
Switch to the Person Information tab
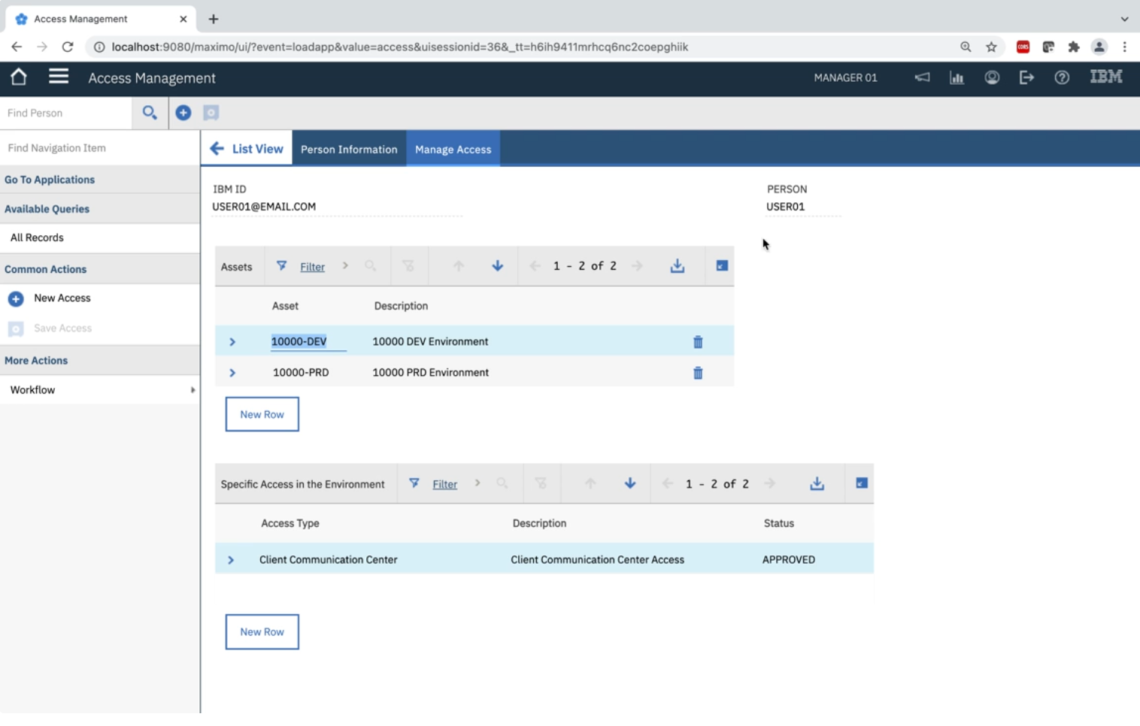tap(349, 148)
